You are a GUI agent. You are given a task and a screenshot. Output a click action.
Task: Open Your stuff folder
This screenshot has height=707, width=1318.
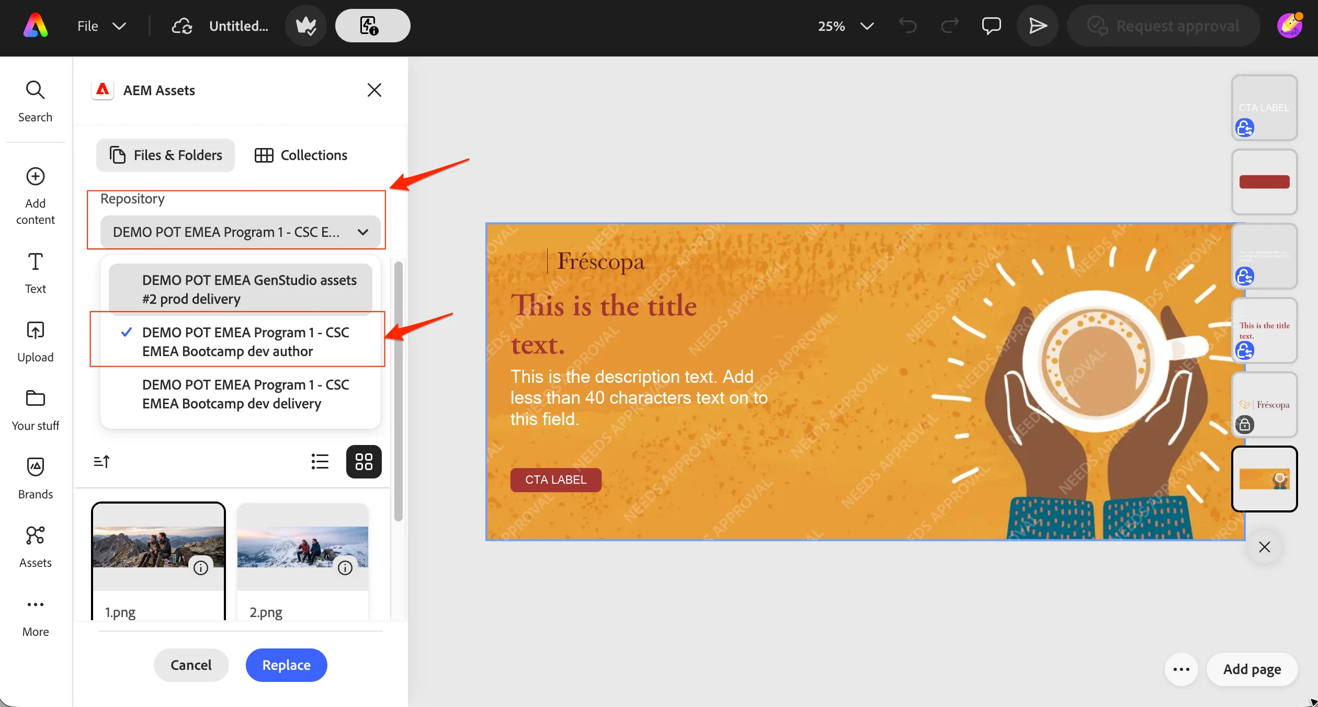click(35, 410)
